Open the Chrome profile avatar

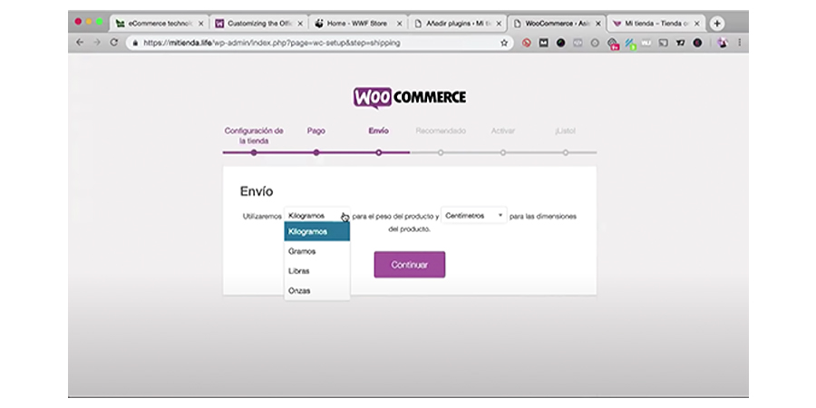tap(723, 44)
